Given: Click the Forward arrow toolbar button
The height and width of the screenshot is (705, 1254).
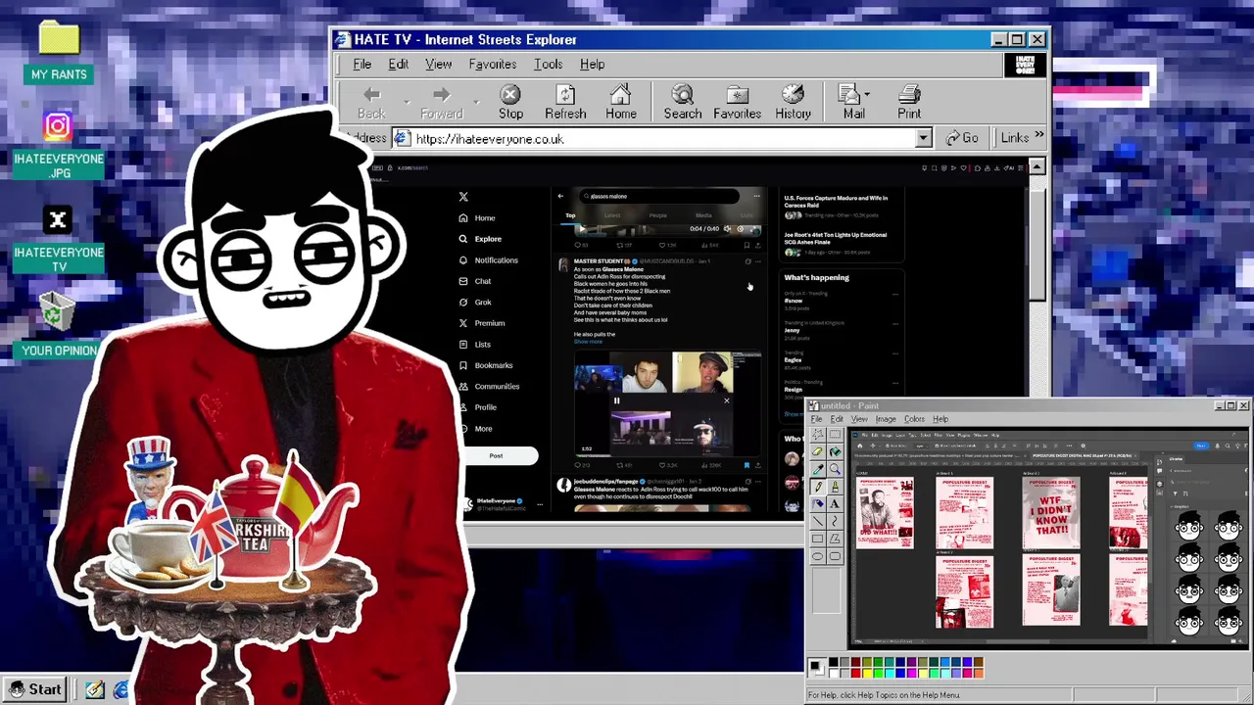Looking at the screenshot, I should point(441,102).
